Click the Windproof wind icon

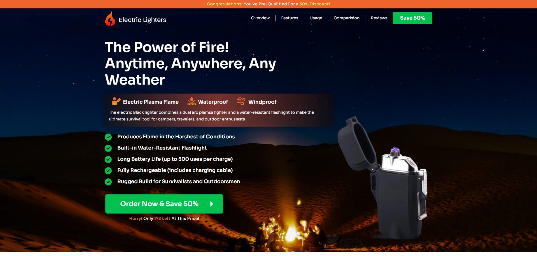(241, 101)
